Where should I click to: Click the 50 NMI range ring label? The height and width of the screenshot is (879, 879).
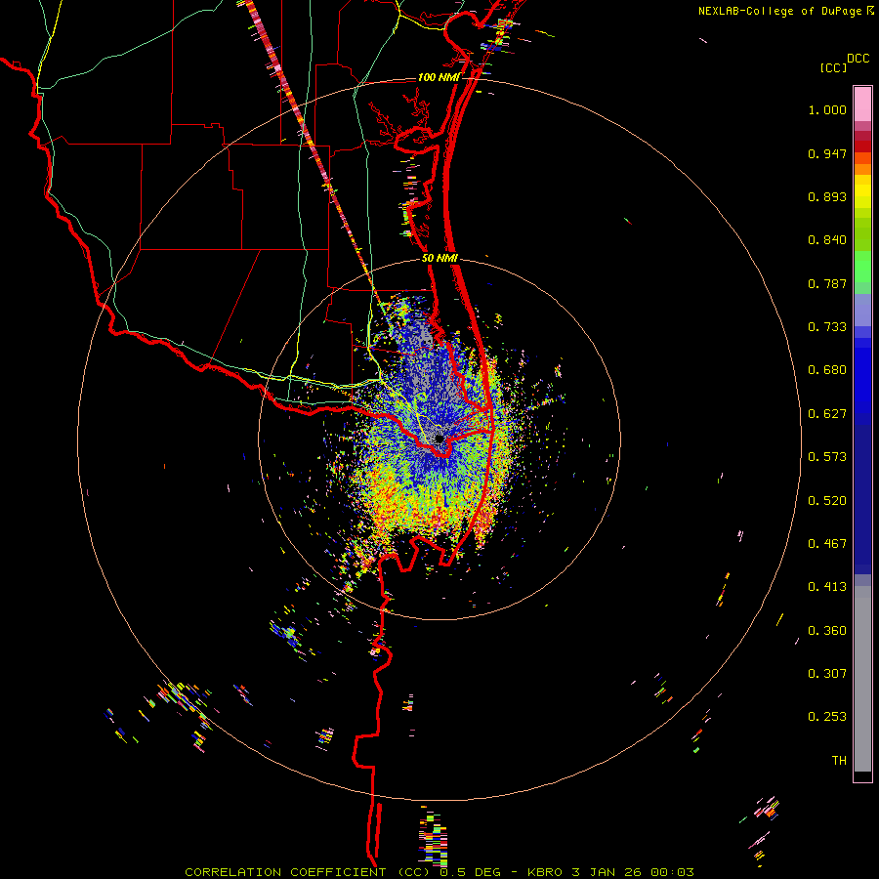click(439, 259)
